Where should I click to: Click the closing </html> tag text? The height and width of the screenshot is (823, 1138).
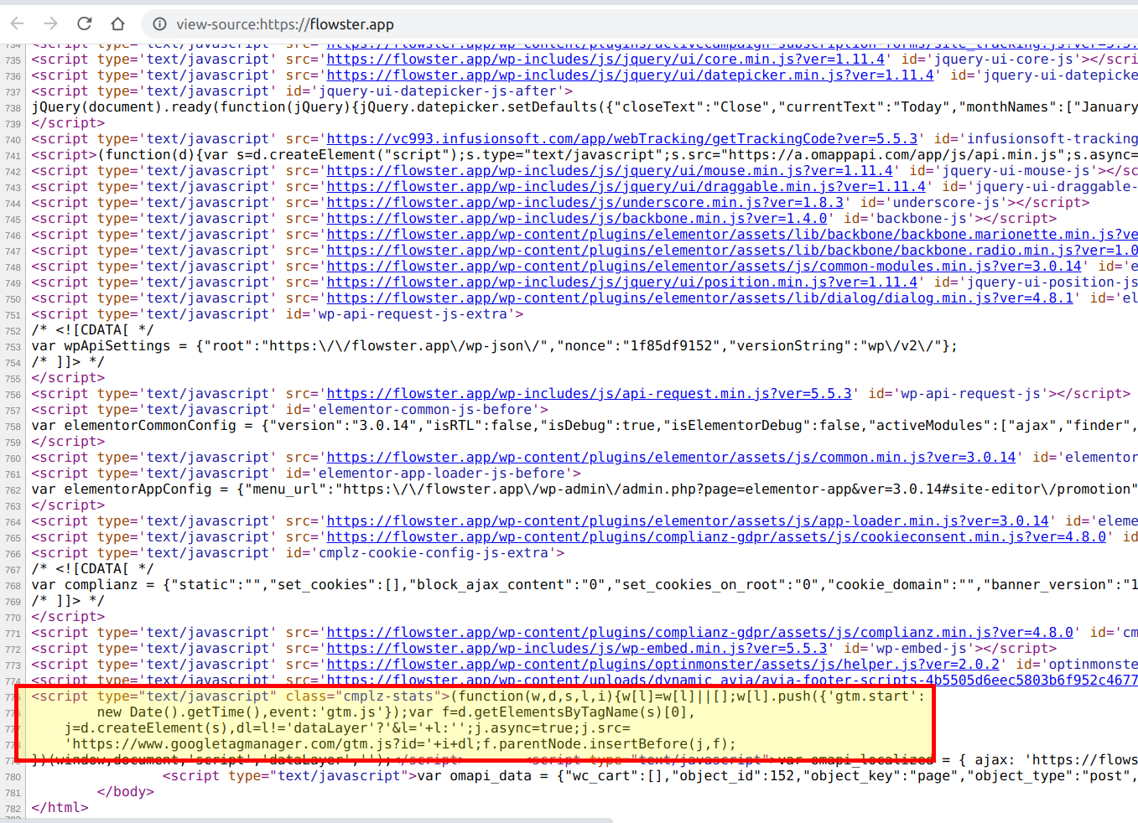60,808
